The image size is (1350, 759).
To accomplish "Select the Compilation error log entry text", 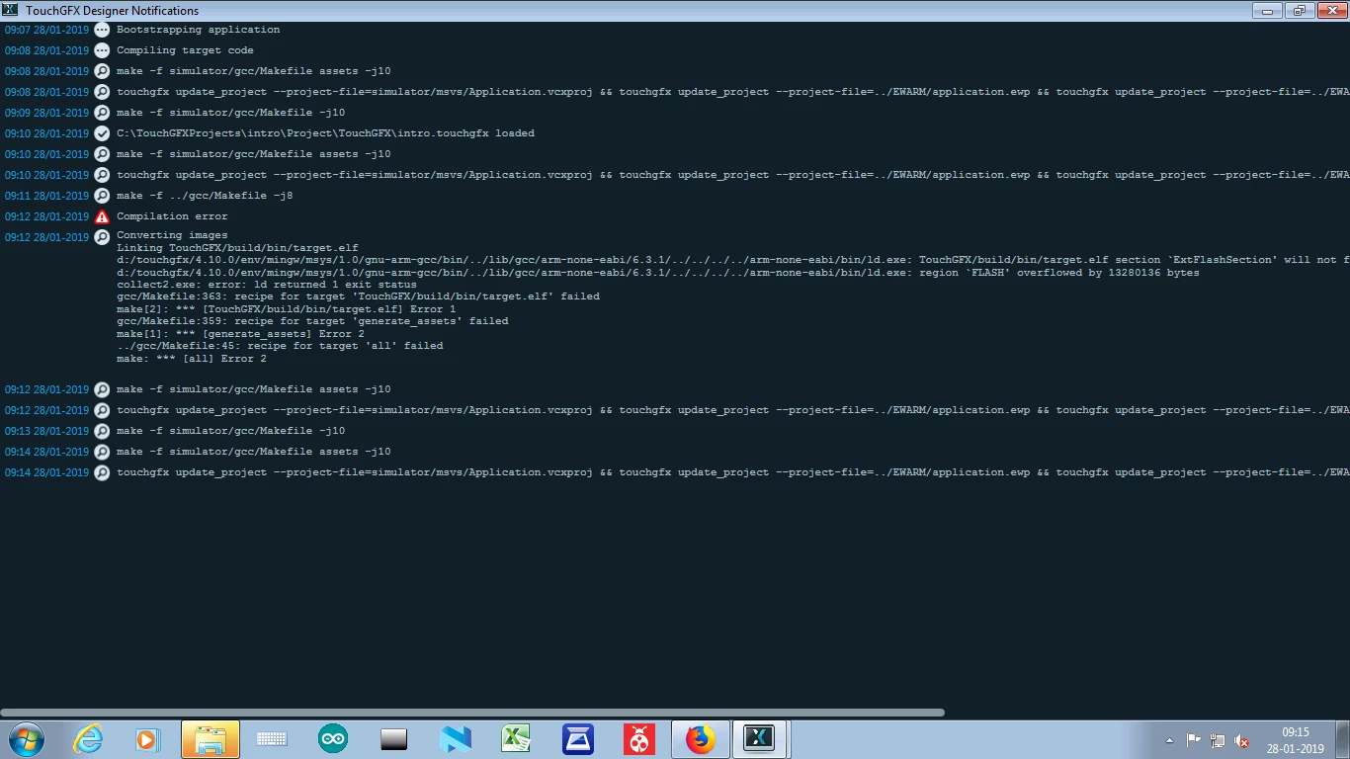I will (172, 216).
